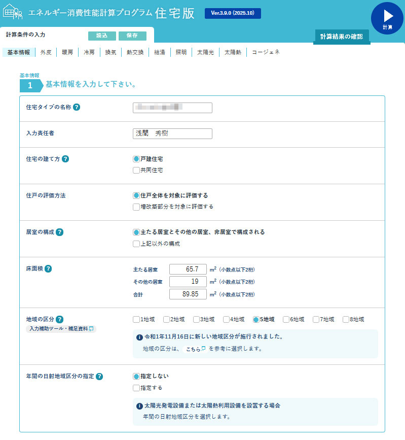Choose 6地域 region option
This screenshot has height=440, width=405.
click(286, 319)
